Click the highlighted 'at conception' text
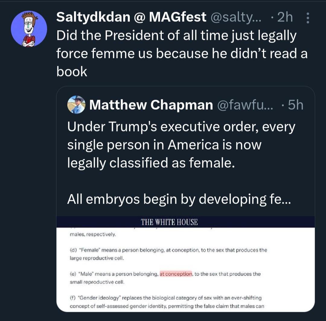Image resolution: width=326 pixels, height=321 pixels. (x=176, y=274)
